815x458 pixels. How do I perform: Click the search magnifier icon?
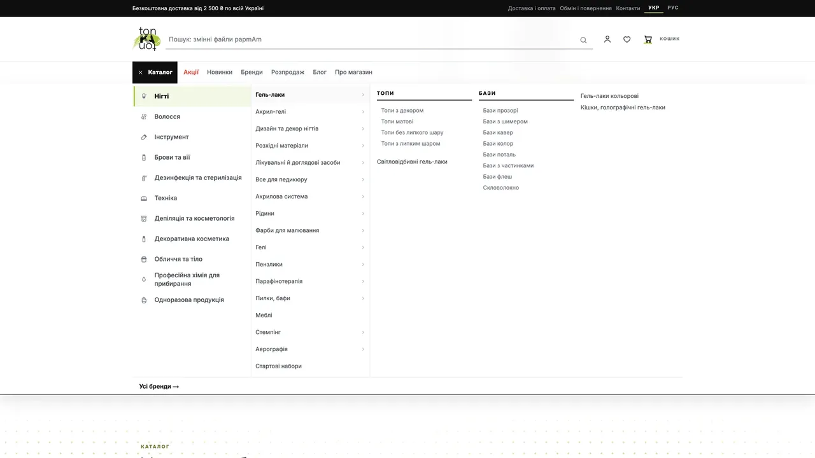click(x=583, y=40)
